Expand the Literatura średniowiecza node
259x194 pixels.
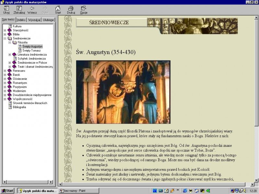(10, 54)
